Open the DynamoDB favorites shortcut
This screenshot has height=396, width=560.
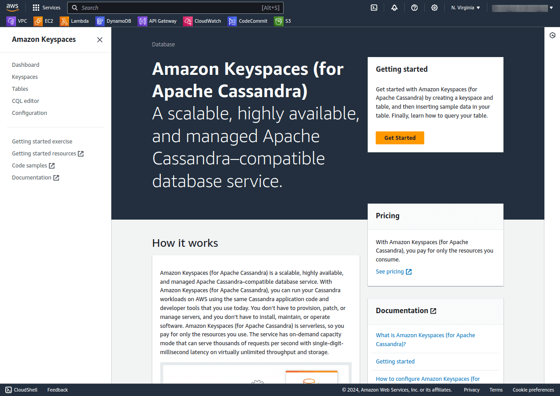click(100, 21)
